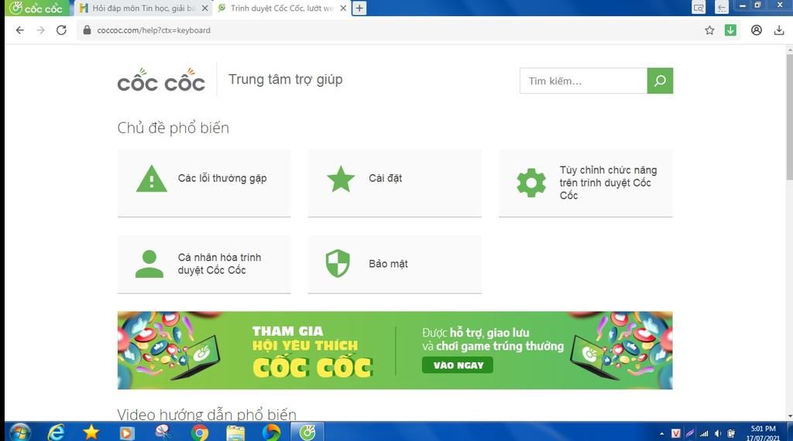793x441 pixels.
Task: Open the Windows Start menu
Action: tap(19, 432)
